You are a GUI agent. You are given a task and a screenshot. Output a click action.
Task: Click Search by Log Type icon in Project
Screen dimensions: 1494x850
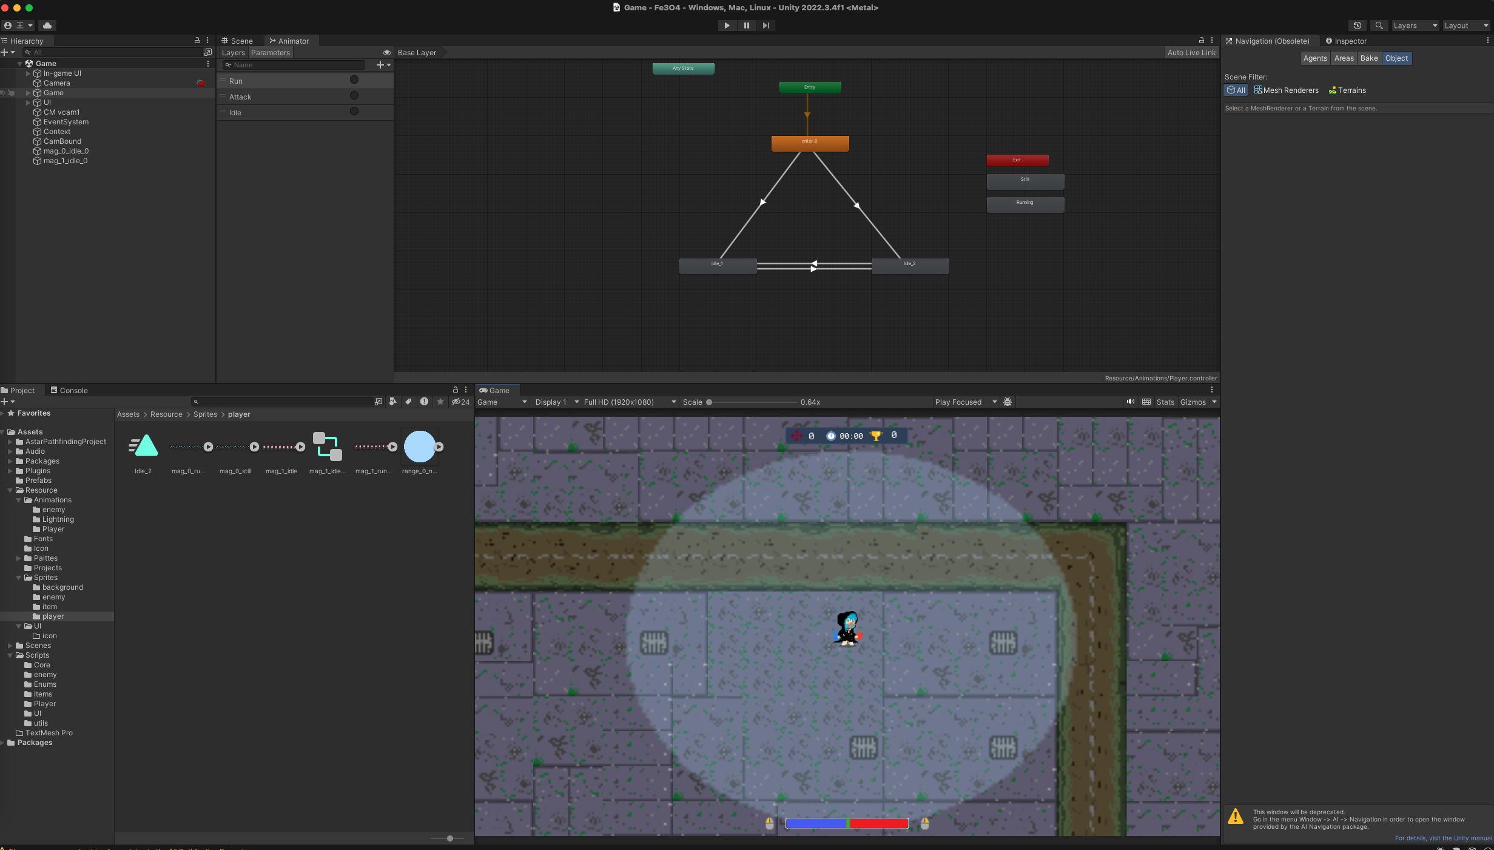[x=424, y=402]
